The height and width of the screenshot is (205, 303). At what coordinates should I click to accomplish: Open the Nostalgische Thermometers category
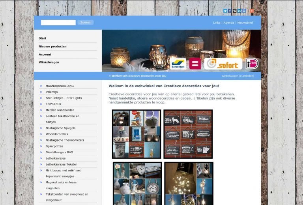[x=65, y=140]
